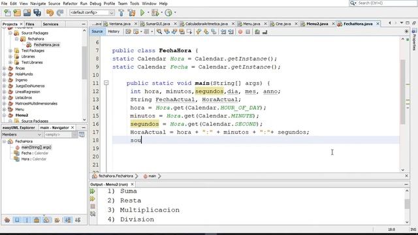The width and height of the screenshot is (418, 235).
Task: Click the Navigator filter panel icon beside empty field
Action: [x=82, y=135]
